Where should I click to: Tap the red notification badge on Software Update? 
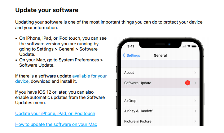187,83
